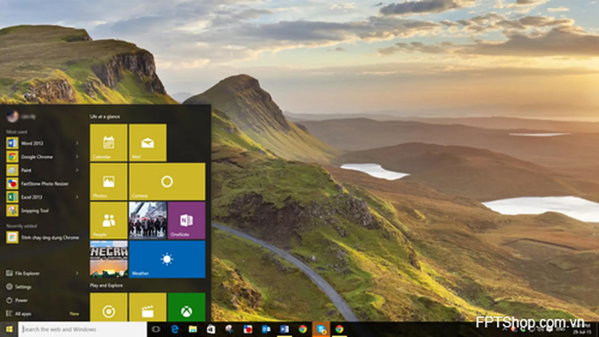Open the Store from the taskbar
Screen dimensions: 599x337
coord(211,329)
